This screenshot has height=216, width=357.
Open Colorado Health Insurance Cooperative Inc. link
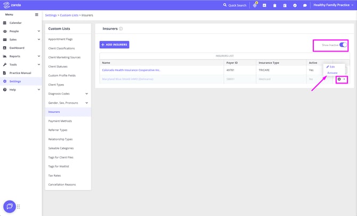coord(131,70)
